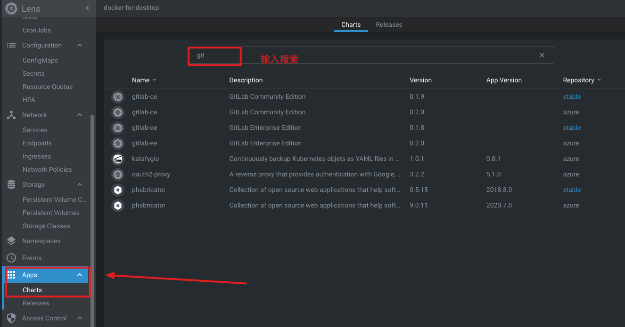Click the phabricator 9.0.11 chart icon

118,206
